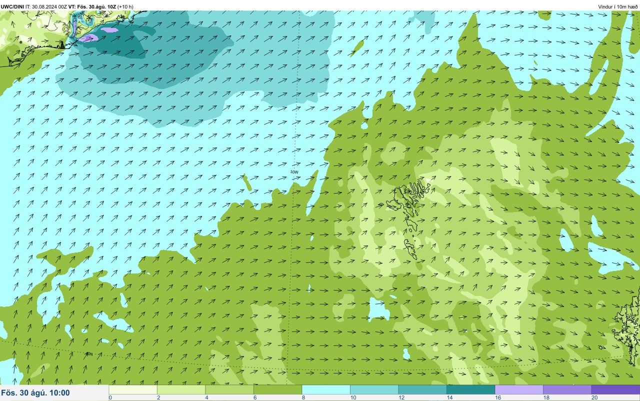Click the 10–12 pale teal legend swatch
640x401 pixels.
pos(374,389)
